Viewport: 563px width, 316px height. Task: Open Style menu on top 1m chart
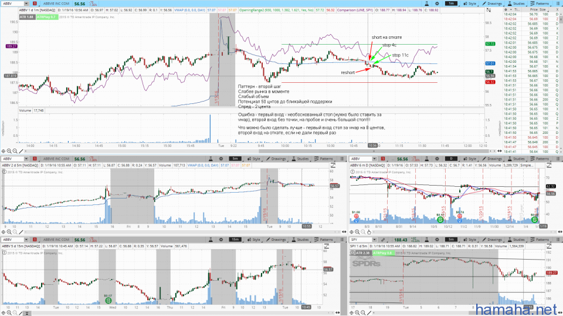470,4
